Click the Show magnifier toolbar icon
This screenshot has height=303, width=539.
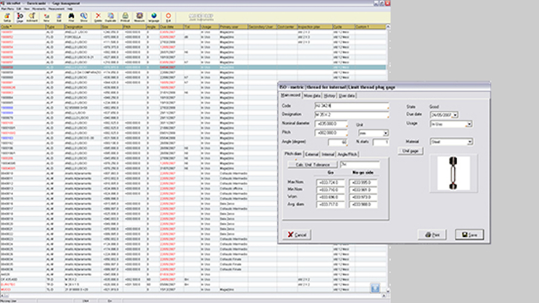pyautogui.click(x=84, y=17)
